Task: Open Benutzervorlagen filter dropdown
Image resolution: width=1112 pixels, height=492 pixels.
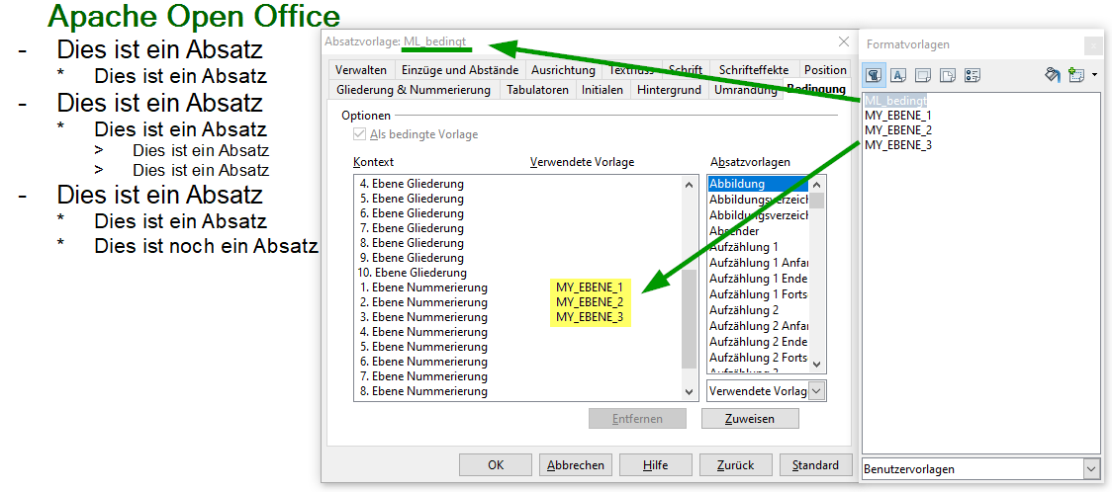Action: coord(1090,469)
